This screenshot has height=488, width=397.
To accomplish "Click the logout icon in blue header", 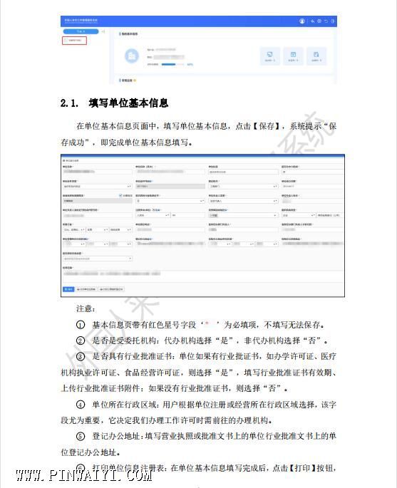I will 332,21.
